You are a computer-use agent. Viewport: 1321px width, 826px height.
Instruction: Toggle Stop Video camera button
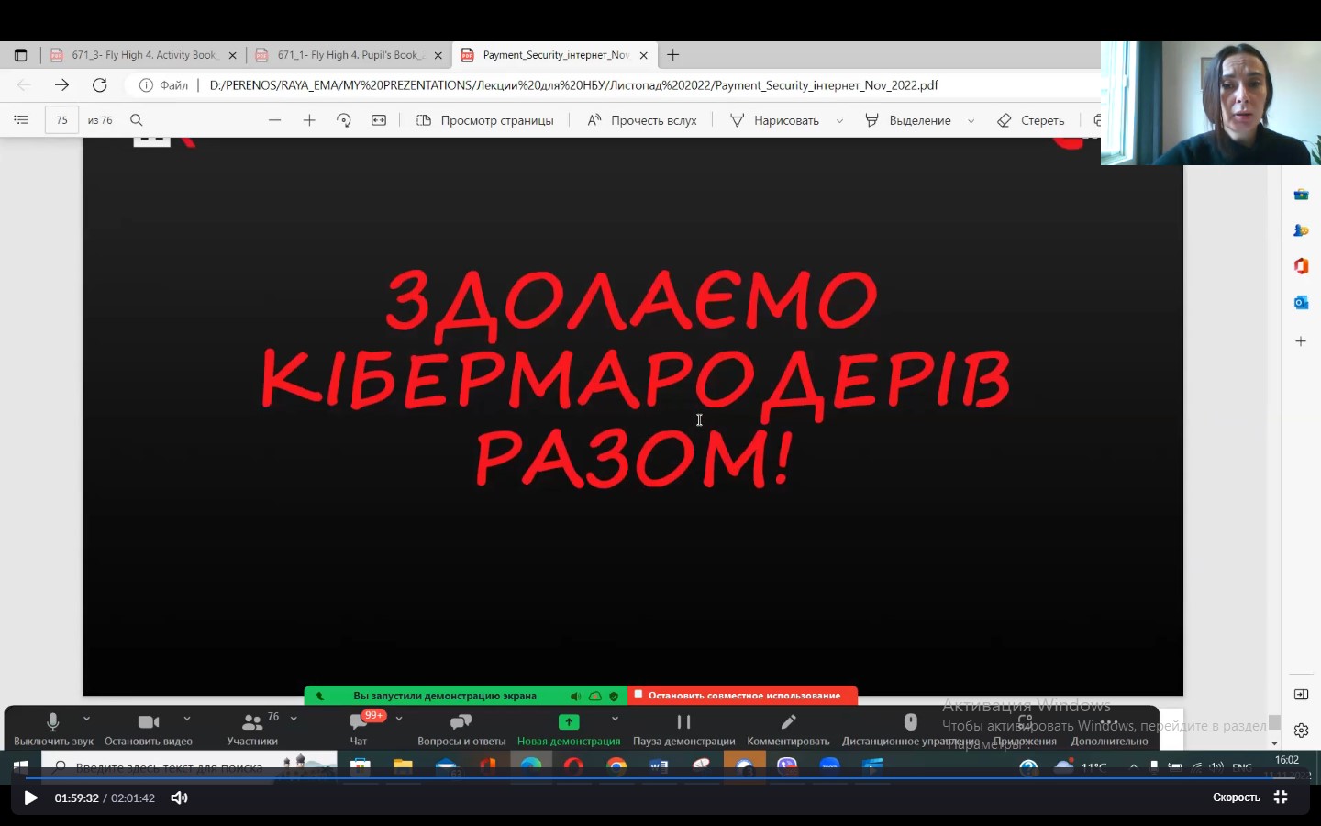coord(149,723)
